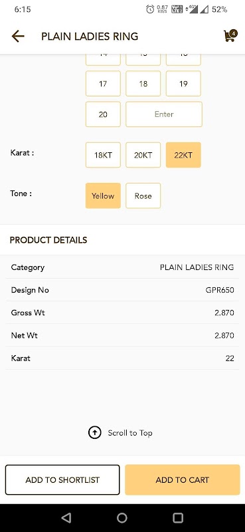Viewport: 245px width, 532px height.
Task: Choose the Rose tone option
Action: [x=143, y=196]
